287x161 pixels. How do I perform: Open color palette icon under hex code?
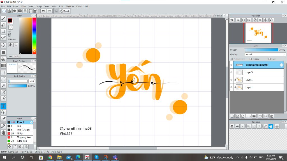click(10, 45)
